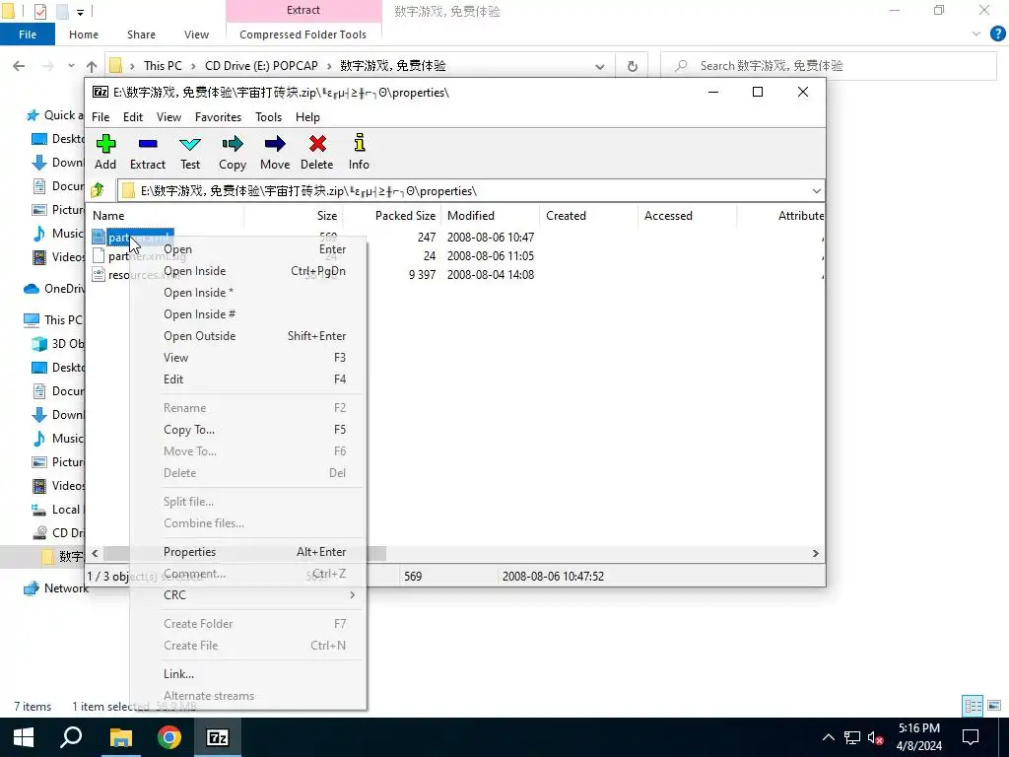Open the Windows Start menu

click(24, 737)
